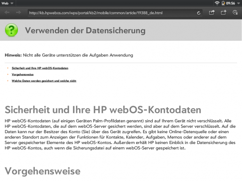This screenshot has height=181, width=242.
Task: Open the Wi-Fi status icon
Action: [x=217, y=3]
